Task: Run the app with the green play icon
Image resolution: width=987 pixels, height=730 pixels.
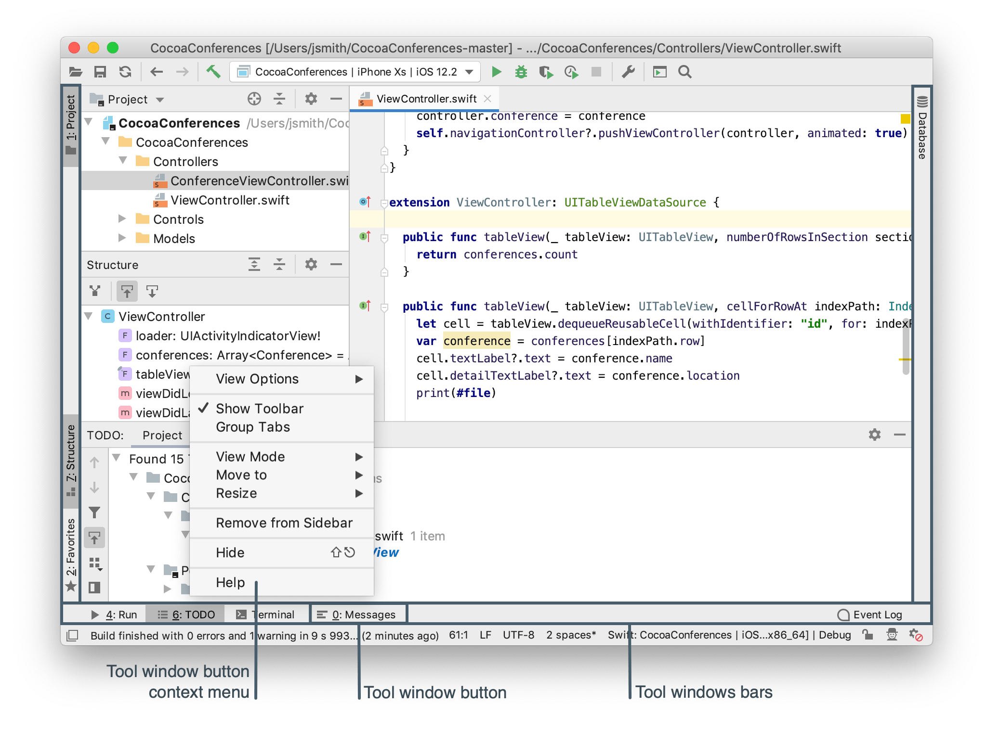Action: click(496, 72)
